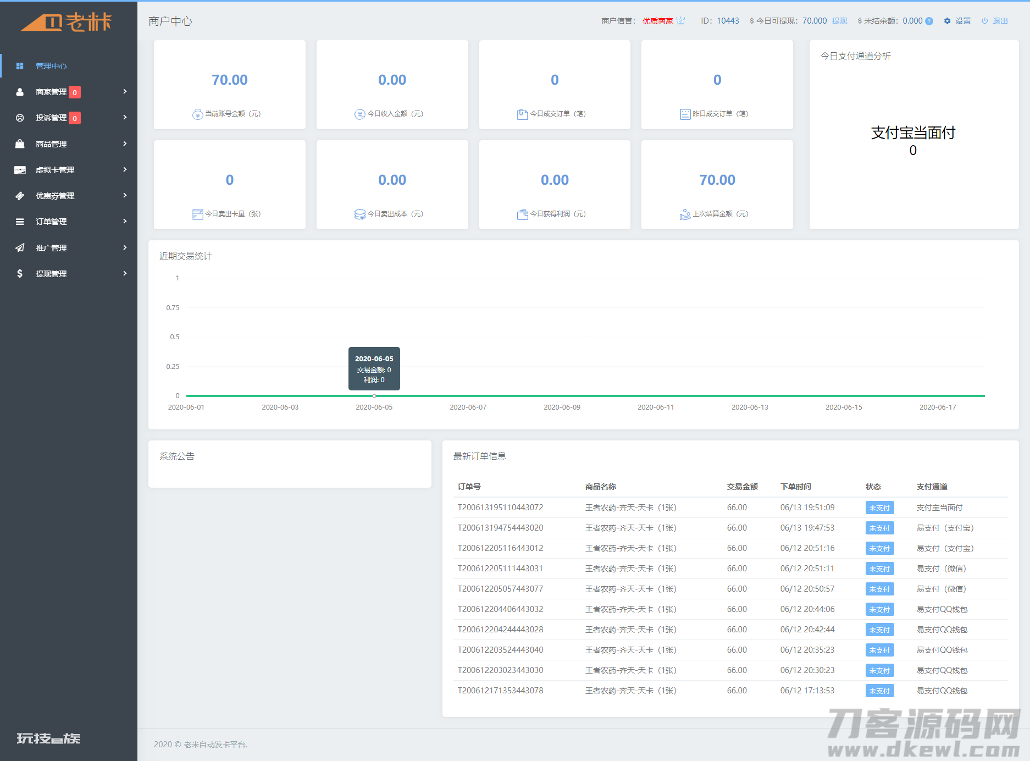This screenshot has height=761, width=1030.
Task: Click the 优惠券管理 ticket icon
Action: 20,196
